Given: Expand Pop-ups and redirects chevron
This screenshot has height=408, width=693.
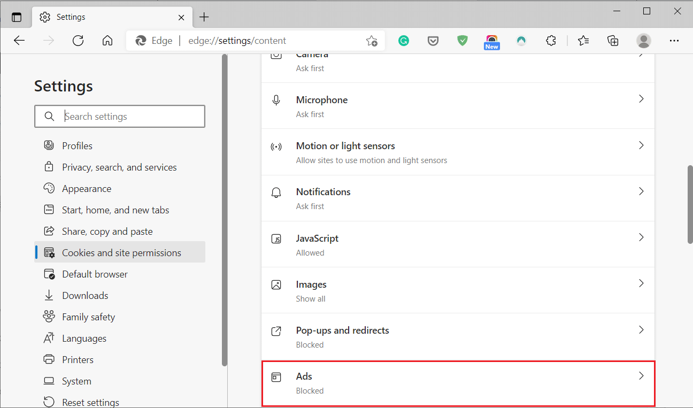Looking at the screenshot, I should tap(641, 330).
